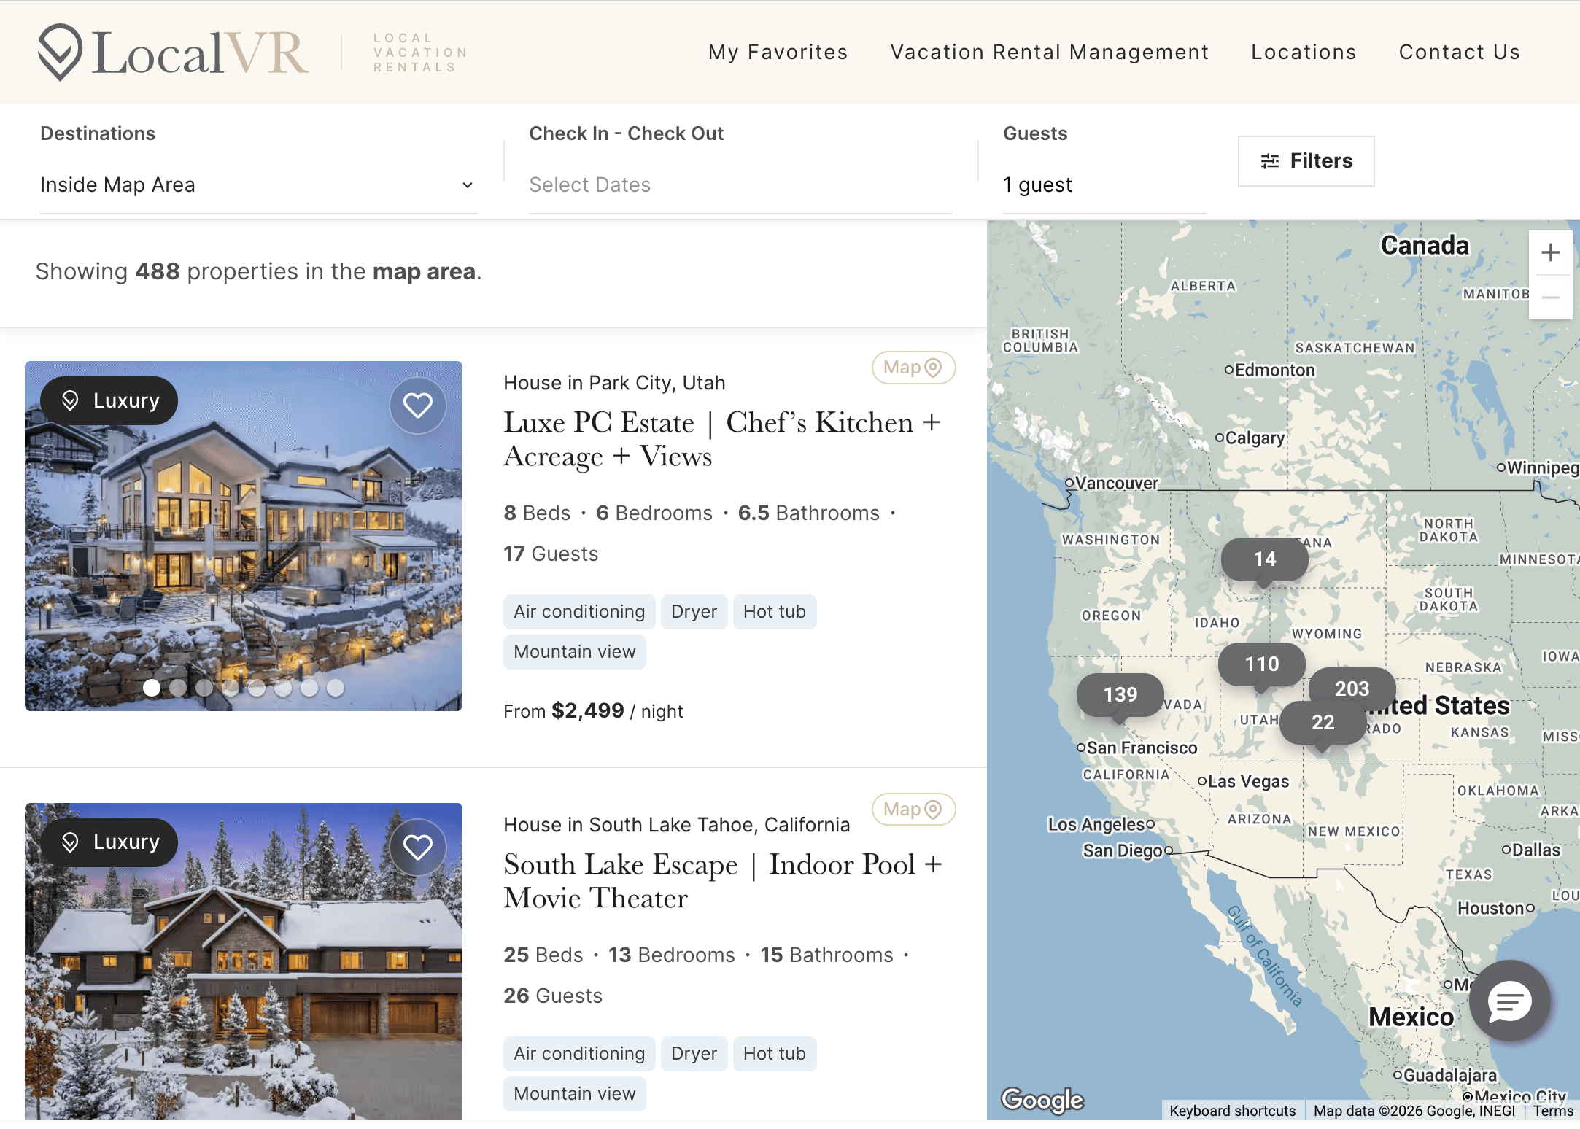
Task: Zoom out on the map
Action: click(x=1550, y=297)
